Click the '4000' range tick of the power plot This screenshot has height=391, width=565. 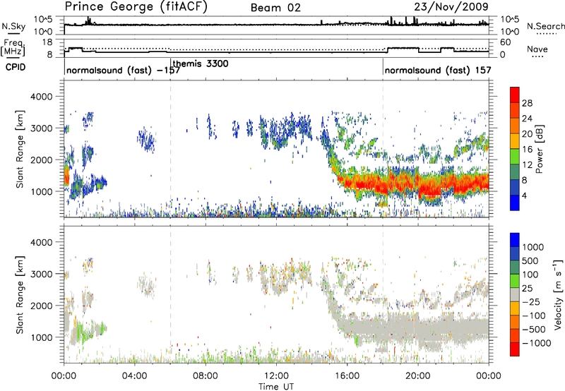tap(41, 97)
